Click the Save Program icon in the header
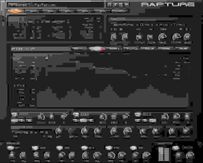Image resolution: width=203 pixels, height=163 pixels. click(115, 5)
